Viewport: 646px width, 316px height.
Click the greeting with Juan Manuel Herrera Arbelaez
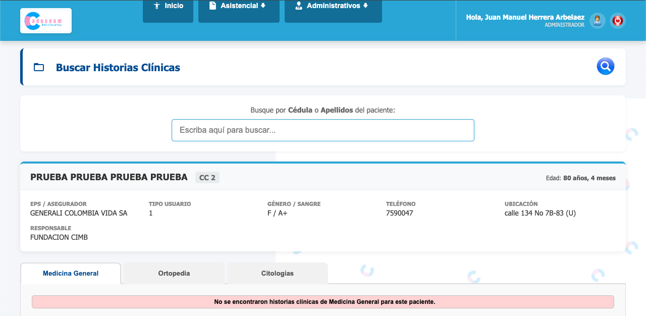click(x=525, y=17)
